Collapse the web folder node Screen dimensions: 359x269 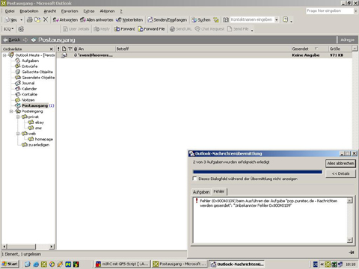18,134
